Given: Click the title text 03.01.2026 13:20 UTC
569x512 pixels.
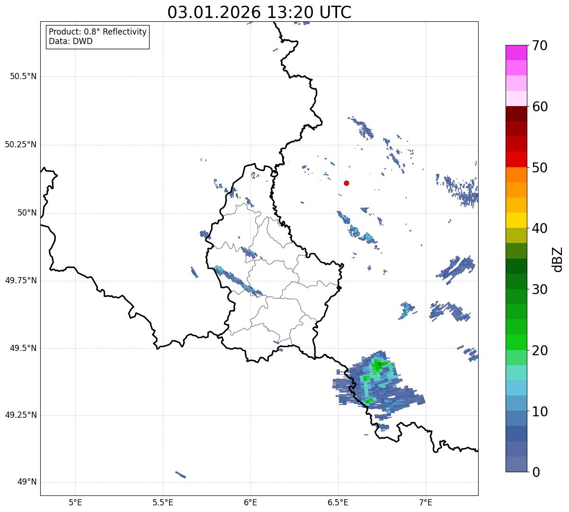Looking at the screenshot, I should point(259,12).
